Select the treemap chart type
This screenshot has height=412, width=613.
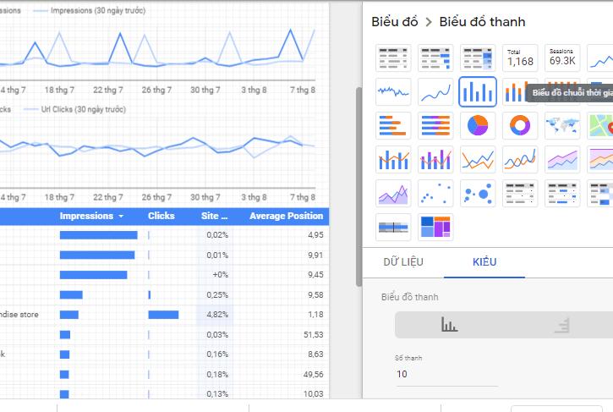tap(435, 228)
